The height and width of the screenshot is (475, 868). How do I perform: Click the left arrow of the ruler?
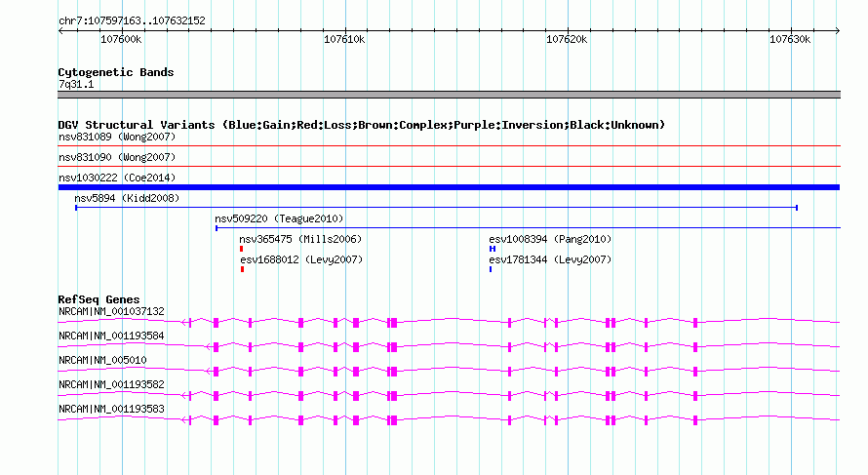pos(60,30)
